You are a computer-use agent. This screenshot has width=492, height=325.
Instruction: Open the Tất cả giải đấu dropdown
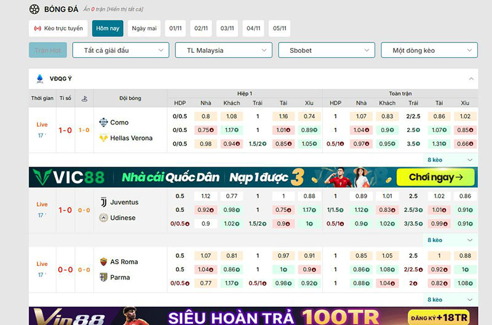tap(121, 50)
